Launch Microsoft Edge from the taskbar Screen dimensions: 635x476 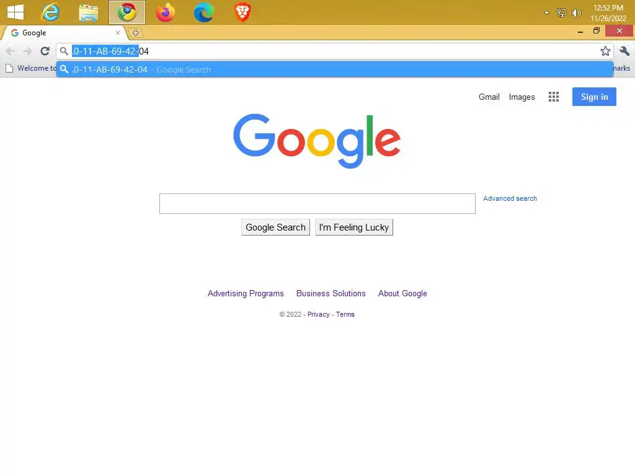point(203,12)
